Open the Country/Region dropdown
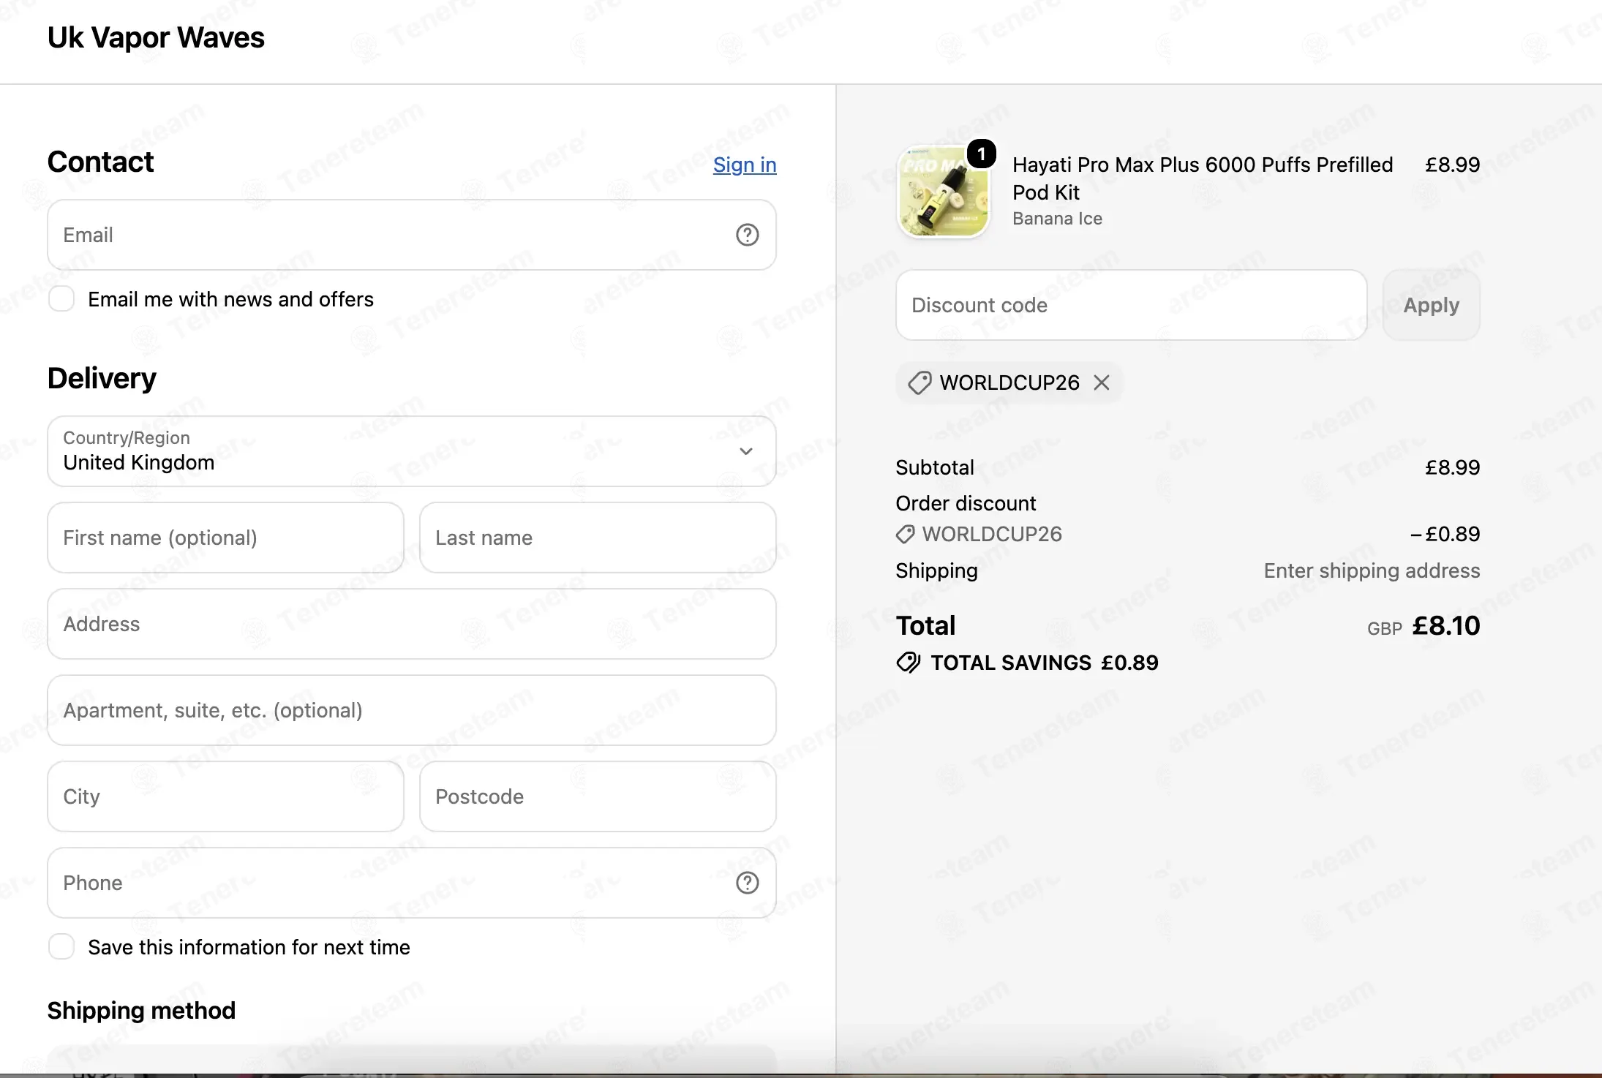Image resolution: width=1602 pixels, height=1078 pixels. tap(411, 451)
